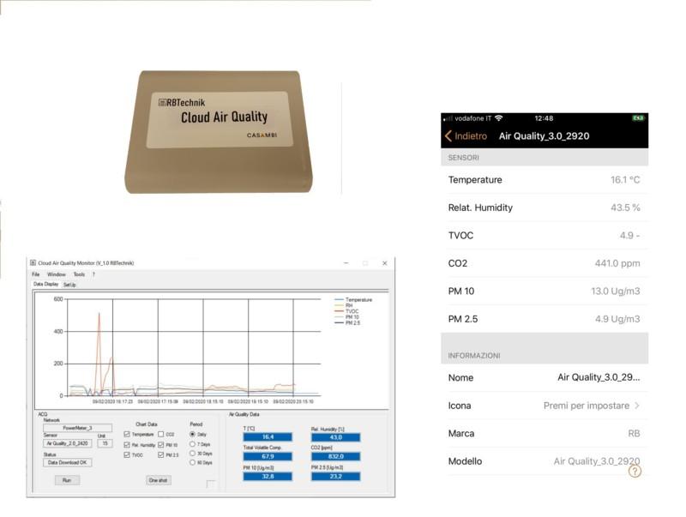Click the PM 10 entry in chart legend
Screen dimensions: 686x517
click(x=346, y=316)
